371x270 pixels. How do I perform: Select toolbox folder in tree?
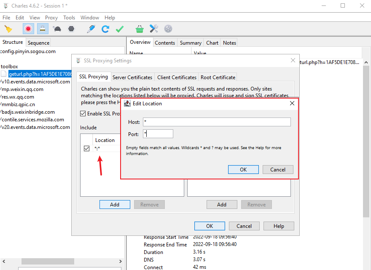(x=9, y=67)
